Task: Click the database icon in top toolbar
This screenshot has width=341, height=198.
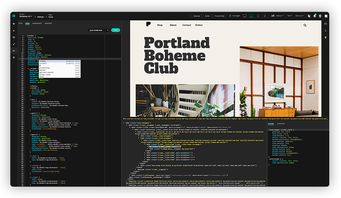Action: click(x=320, y=16)
